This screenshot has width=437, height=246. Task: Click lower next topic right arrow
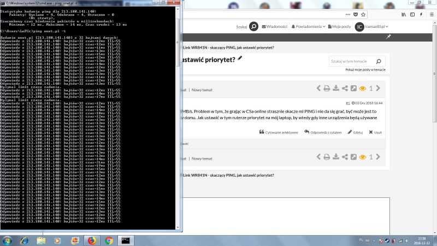(378, 157)
